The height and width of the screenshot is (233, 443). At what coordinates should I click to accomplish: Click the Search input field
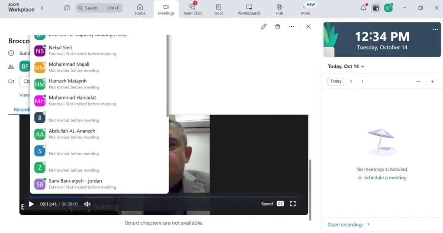pyautogui.click(x=99, y=8)
